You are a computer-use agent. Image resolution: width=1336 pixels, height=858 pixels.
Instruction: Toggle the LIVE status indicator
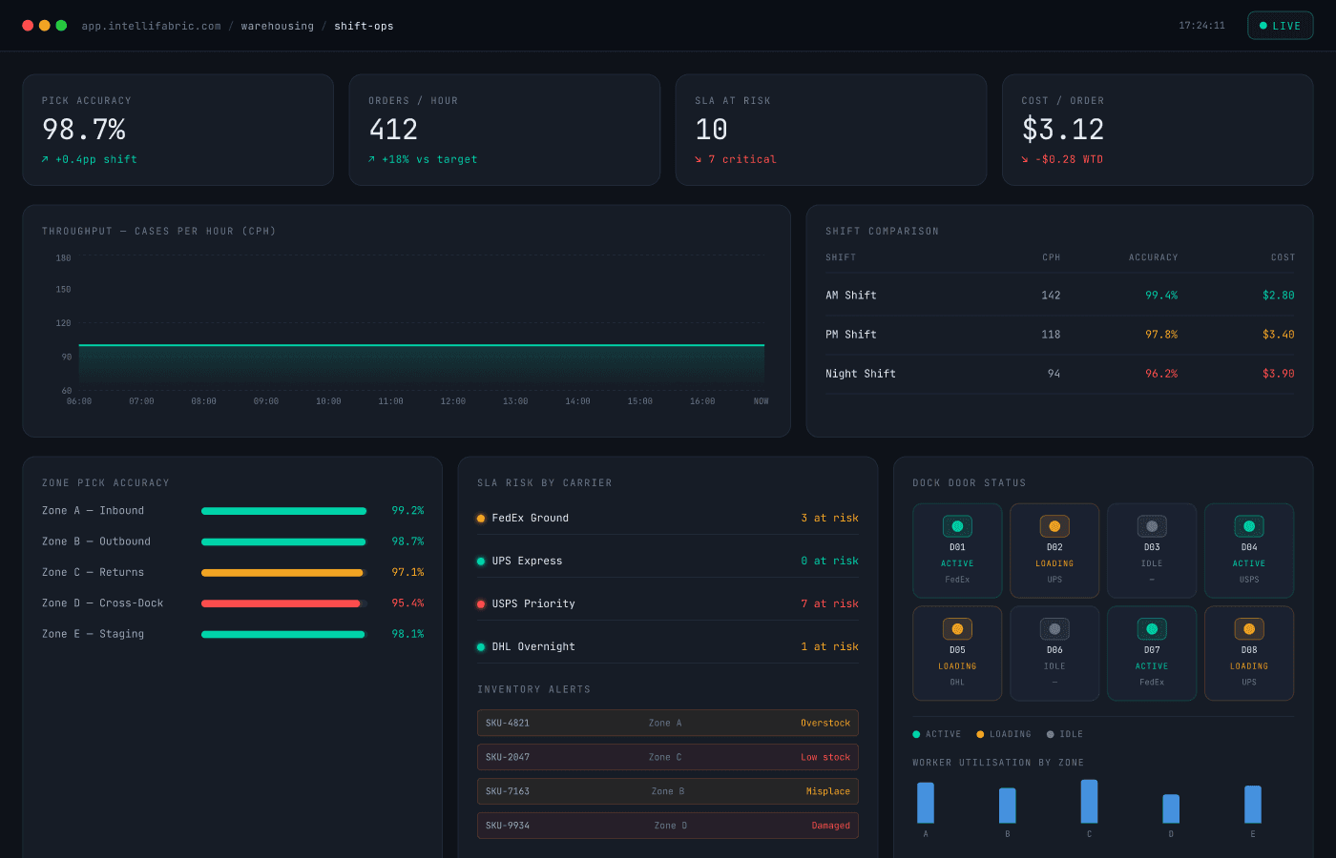[x=1280, y=26]
